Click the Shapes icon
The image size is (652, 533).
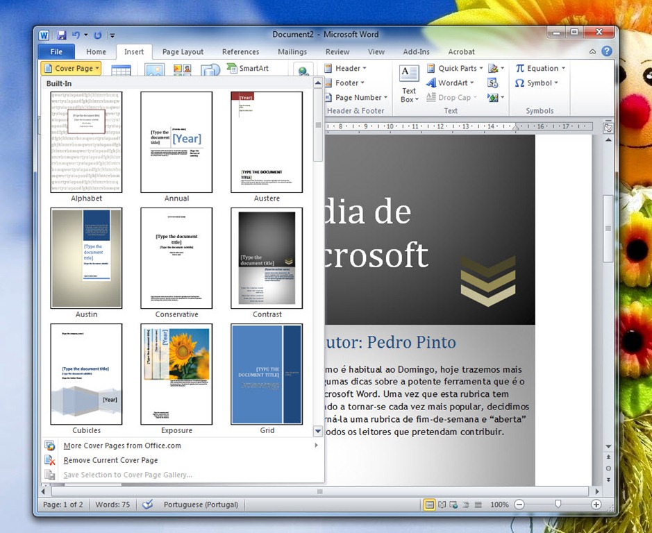coord(210,70)
